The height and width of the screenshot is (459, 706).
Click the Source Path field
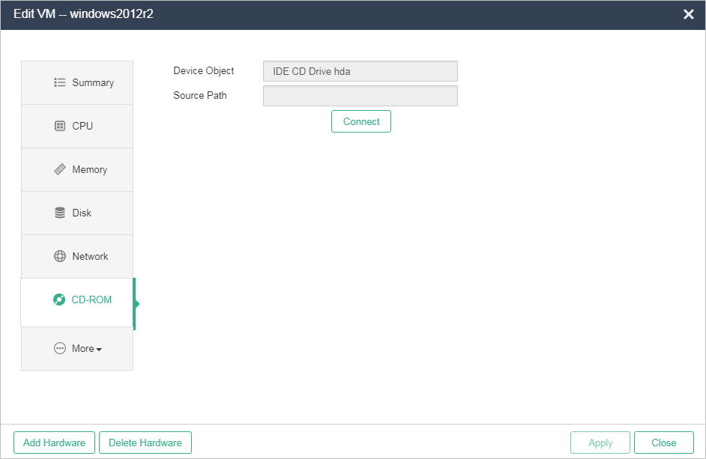[360, 96]
